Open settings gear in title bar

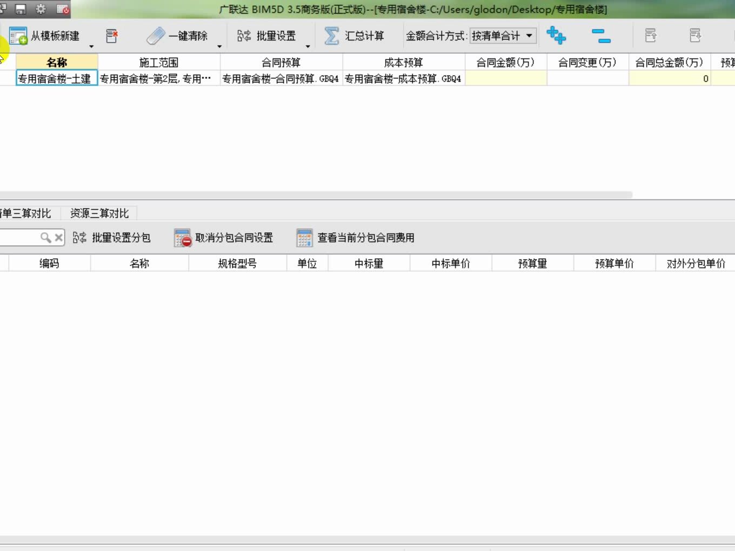[x=40, y=9]
